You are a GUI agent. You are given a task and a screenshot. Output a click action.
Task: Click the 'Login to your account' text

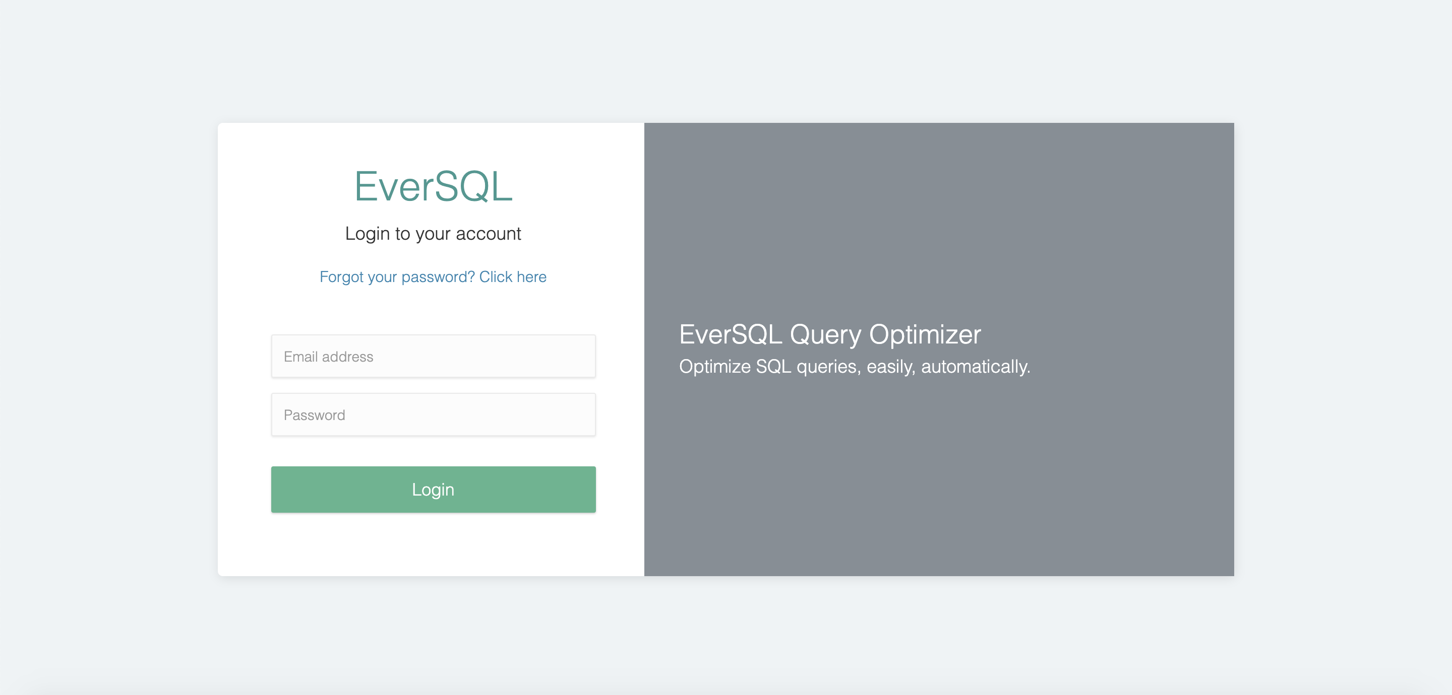pos(433,233)
